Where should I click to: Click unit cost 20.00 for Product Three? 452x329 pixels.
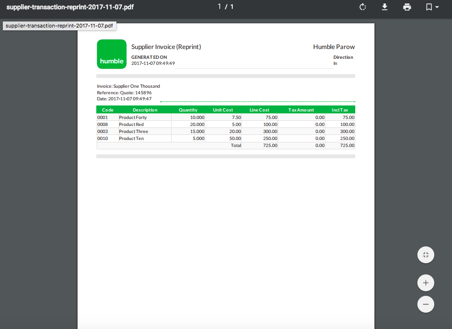pyautogui.click(x=235, y=132)
